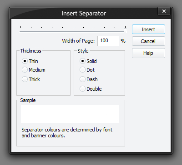The height and width of the screenshot is (165, 182).
Task: Focus the Width of Page input field
Action: 108,41
